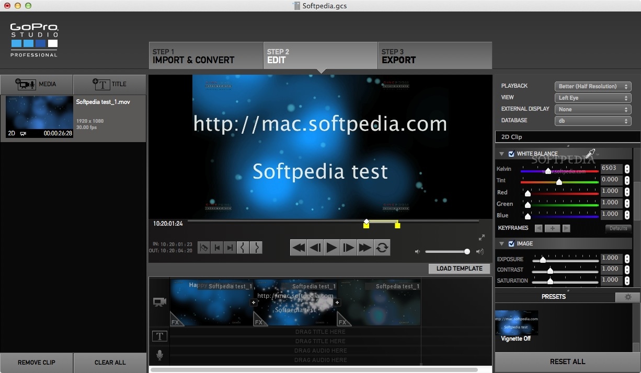Click white balance Defaults button
Image resolution: width=641 pixels, height=373 pixels.
pyautogui.click(x=619, y=228)
